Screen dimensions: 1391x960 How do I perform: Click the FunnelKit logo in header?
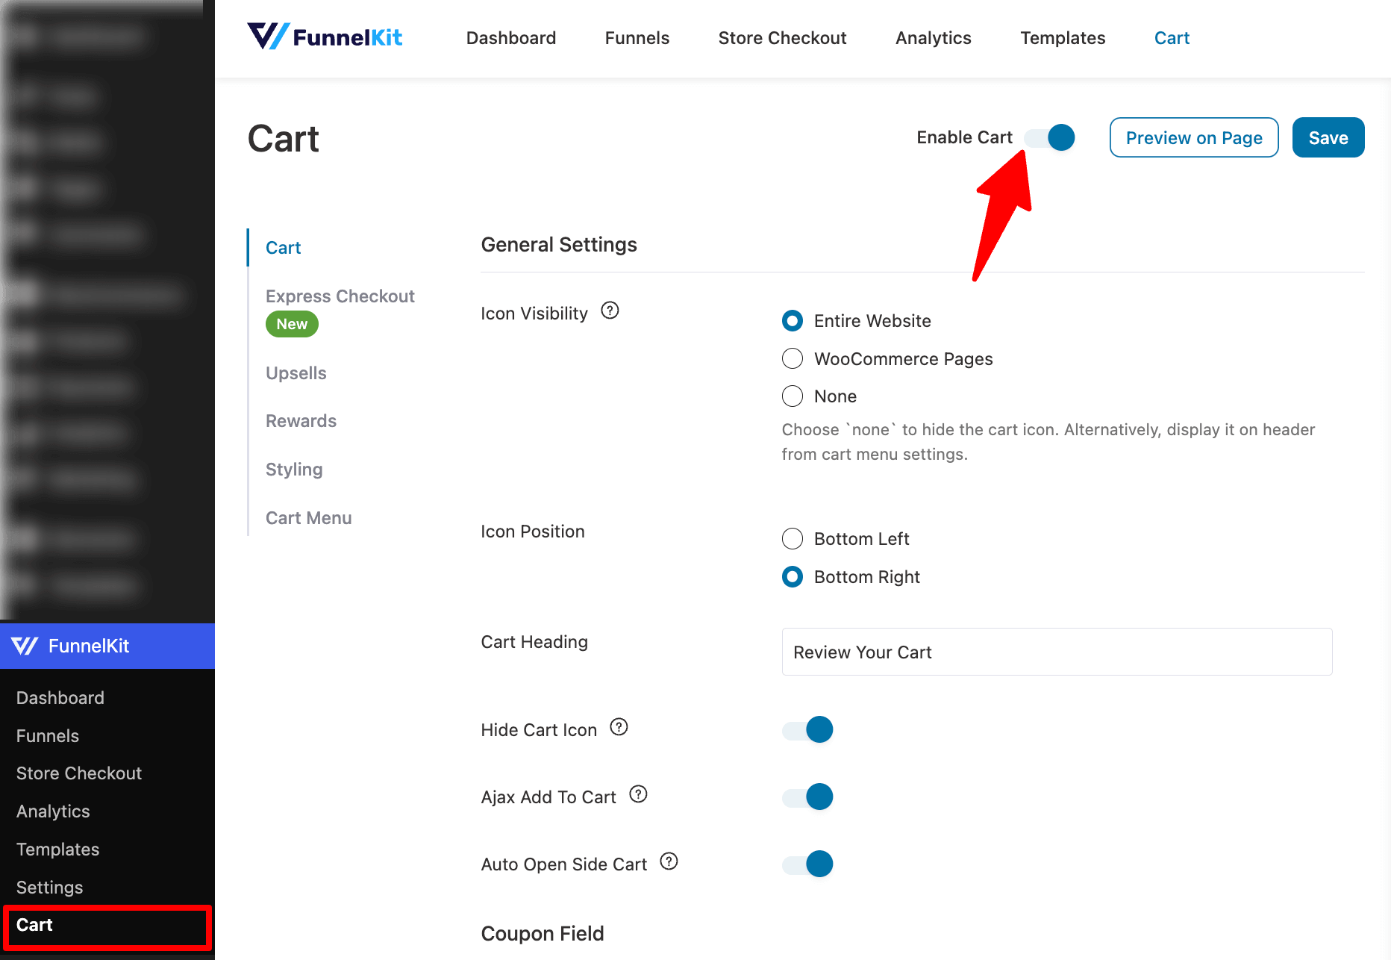coord(325,37)
